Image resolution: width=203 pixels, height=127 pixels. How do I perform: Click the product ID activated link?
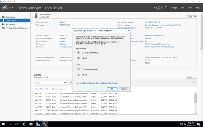pos(159,47)
